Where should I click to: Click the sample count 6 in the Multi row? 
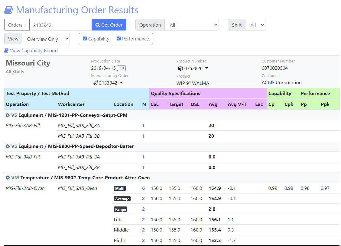(144, 188)
